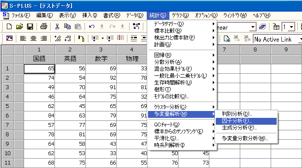The image size is (302, 168).
Task: Select 判別分析(D)... from submenu
Action: [x=246, y=114]
